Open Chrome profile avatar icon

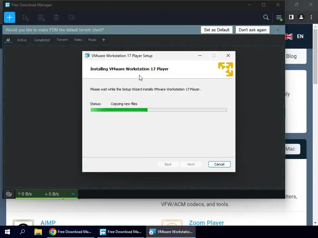point(301,17)
